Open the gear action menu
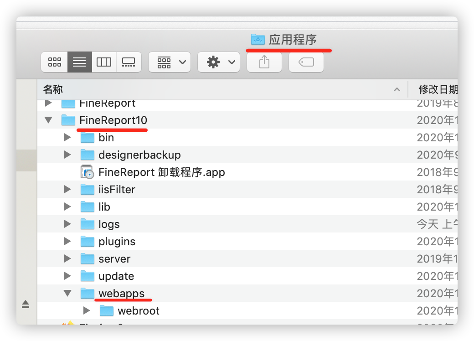 (219, 62)
